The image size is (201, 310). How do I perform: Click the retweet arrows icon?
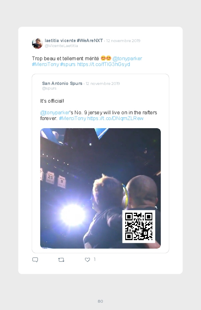61,260
